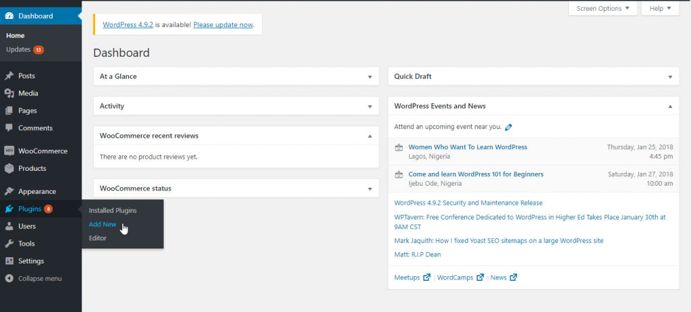Open the Screen Options dropdown
Image resolution: width=691 pixels, height=312 pixels.
click(603, 8)
